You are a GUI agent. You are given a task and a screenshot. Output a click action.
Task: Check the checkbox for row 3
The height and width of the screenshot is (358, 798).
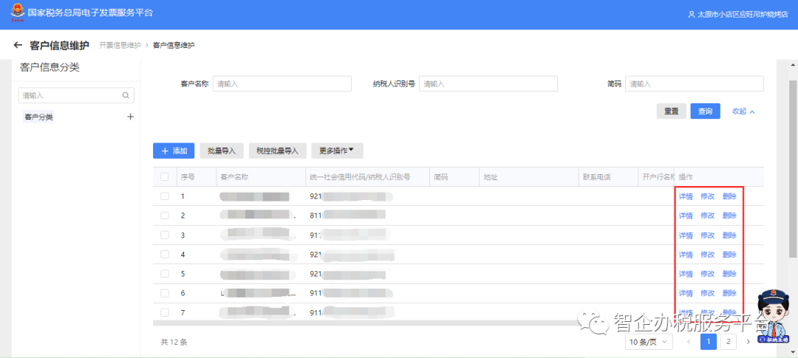pos(164,235)
